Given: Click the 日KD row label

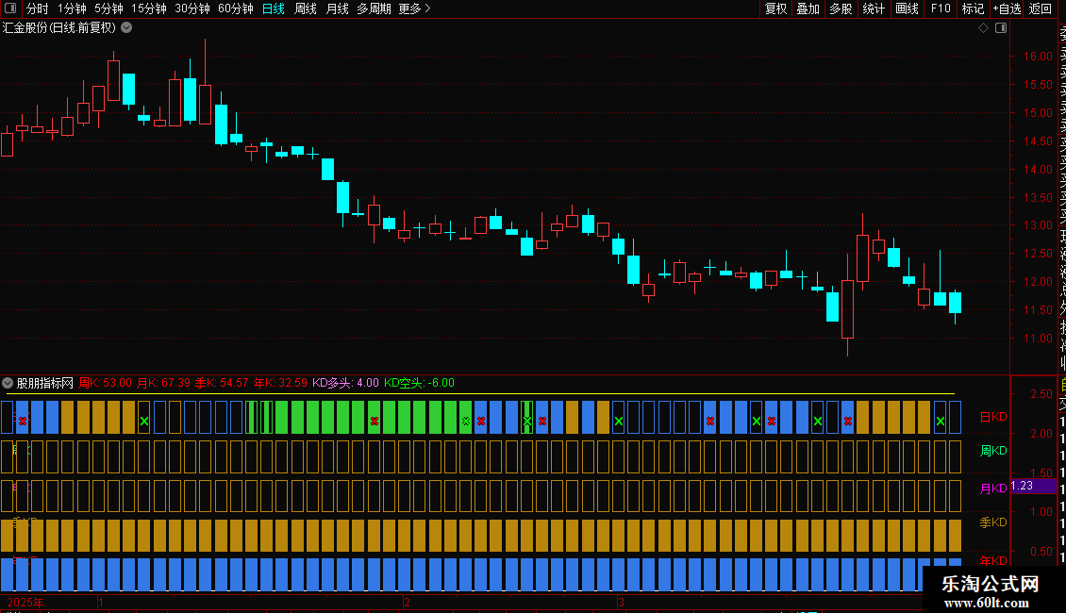Looking at the screenshot, I should click(992, 417).
